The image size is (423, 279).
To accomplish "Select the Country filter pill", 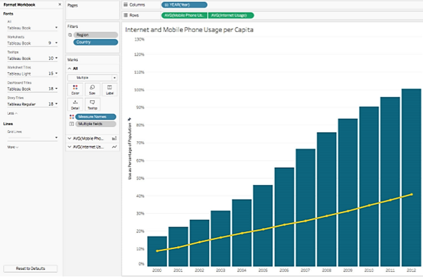I will 95,42.
